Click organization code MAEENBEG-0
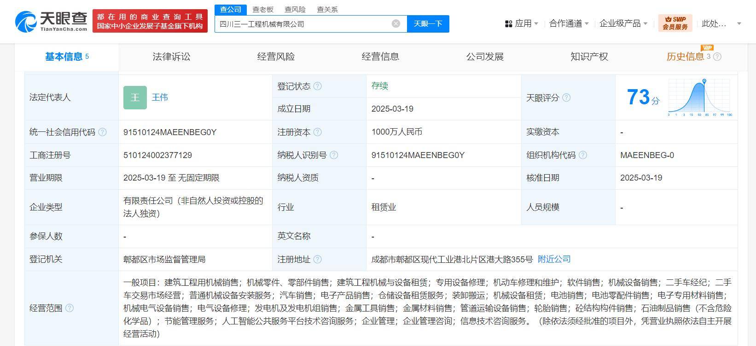This screenshot has height=346, width=756. [647, 155]
